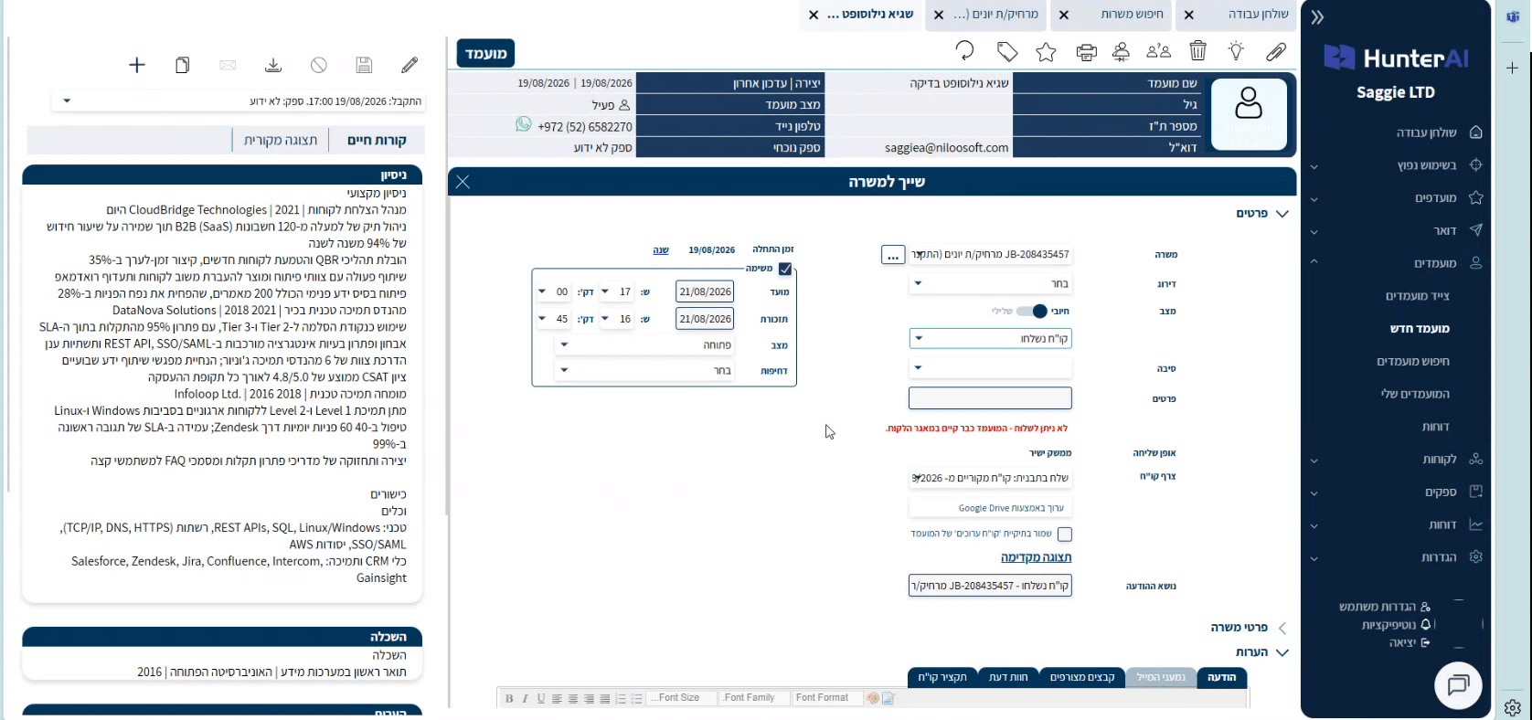1532x720 pixels.
Task: Open the דירוג rating dropdown
Action: (991, 283)
